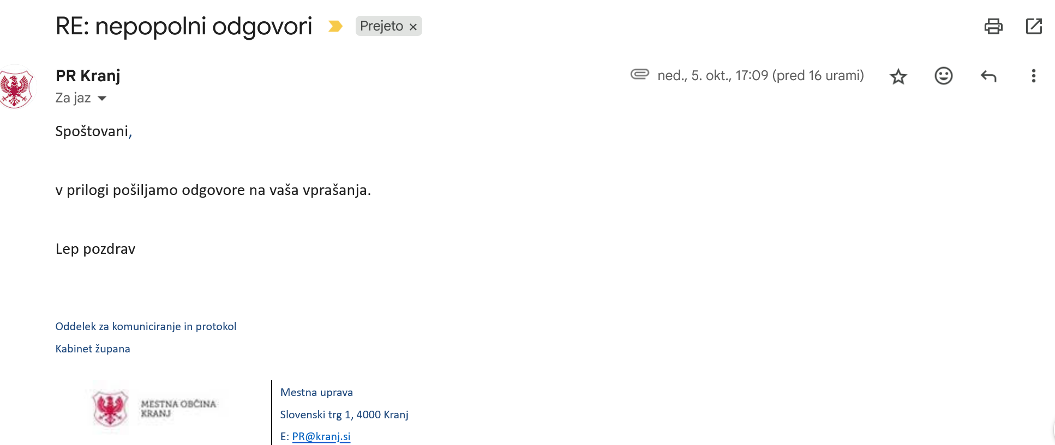Image resolution: width=1055 pixels, height=445 pixels.
Task: Star the PR Kranj message
Action: pyautogui.click(x=898, y=76)
